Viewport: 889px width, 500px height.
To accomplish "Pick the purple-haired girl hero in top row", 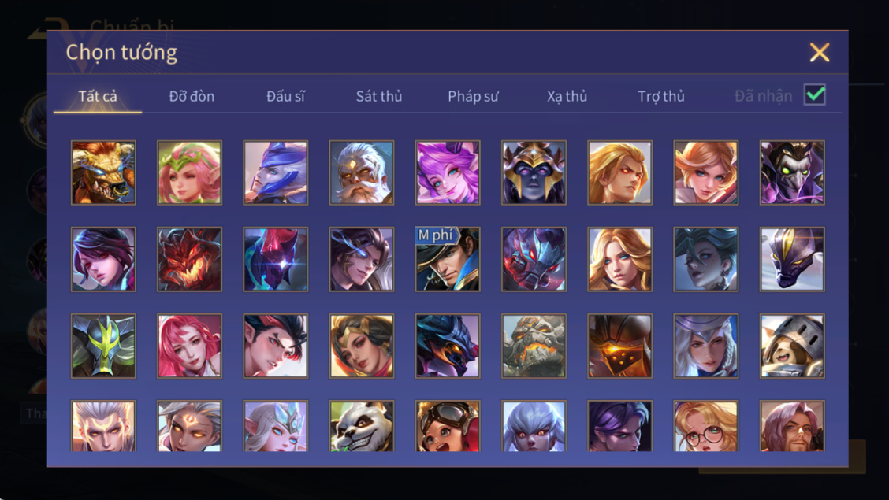I will [448, 172].
